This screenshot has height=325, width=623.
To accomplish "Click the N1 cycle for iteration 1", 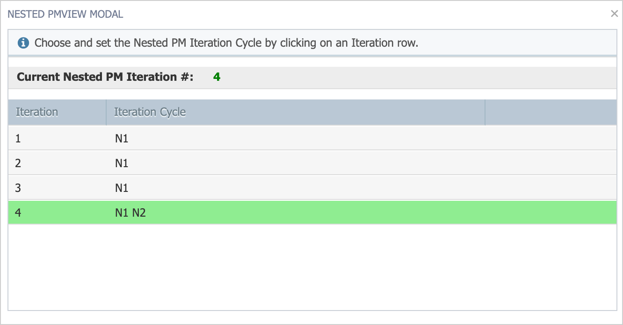I will [x=122, y=138].
